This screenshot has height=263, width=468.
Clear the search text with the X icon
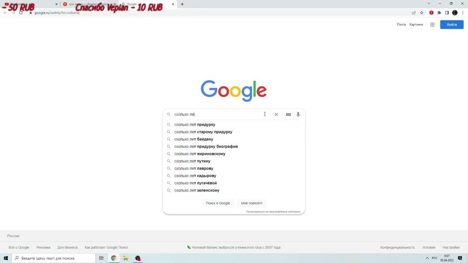coord(276,114)
